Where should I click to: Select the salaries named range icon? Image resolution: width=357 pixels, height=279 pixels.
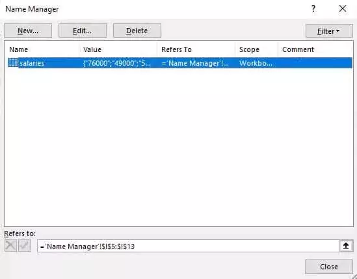tap(13, 62)
